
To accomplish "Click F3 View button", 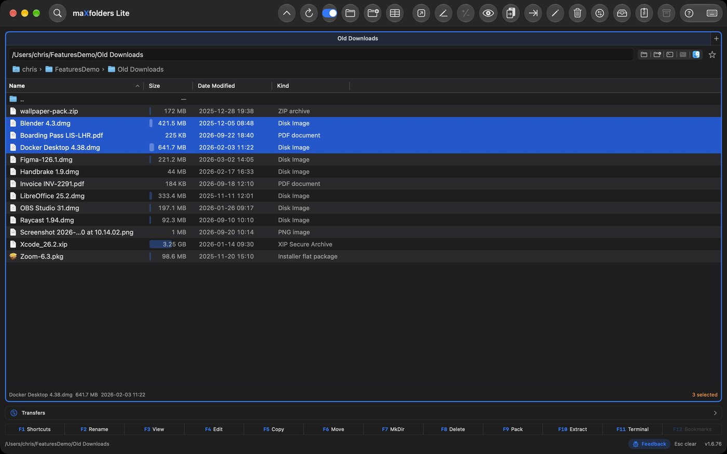I will tap(154, 429).
